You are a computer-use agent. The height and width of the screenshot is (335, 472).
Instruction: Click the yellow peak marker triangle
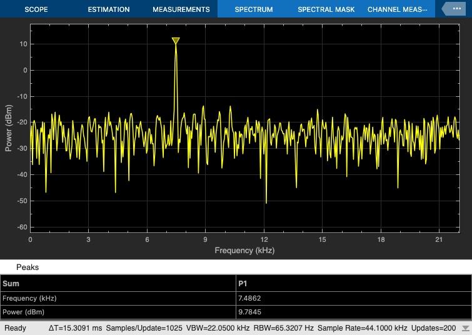tap(176, 41)
